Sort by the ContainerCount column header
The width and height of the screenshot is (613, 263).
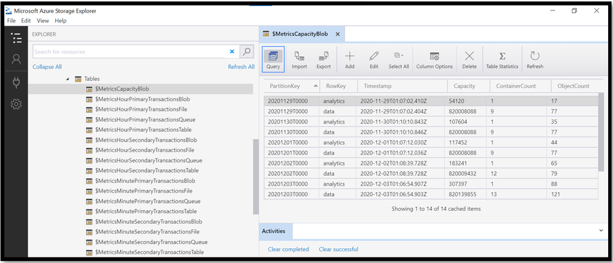[x=520, y=86]
